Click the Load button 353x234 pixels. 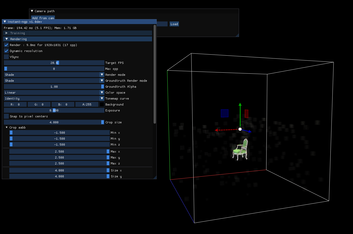click(x=174, y=24)
